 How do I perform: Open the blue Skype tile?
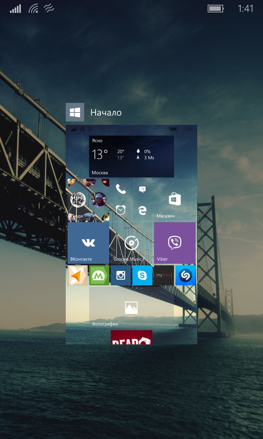[x=142, y=275]
